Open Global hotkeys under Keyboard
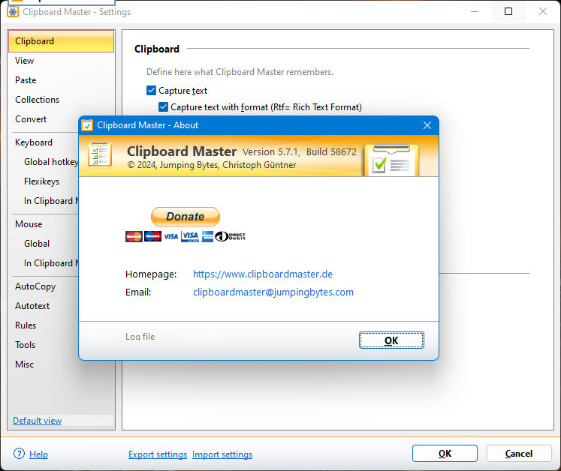The width and height of the screenshot is (561, 471). (x=51, y=162)
